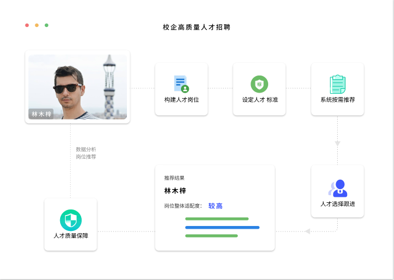Screen dimensions: 394x280
Task: Click the 校企高质量人才招聘 title
Action: click(x=196, y=27)
